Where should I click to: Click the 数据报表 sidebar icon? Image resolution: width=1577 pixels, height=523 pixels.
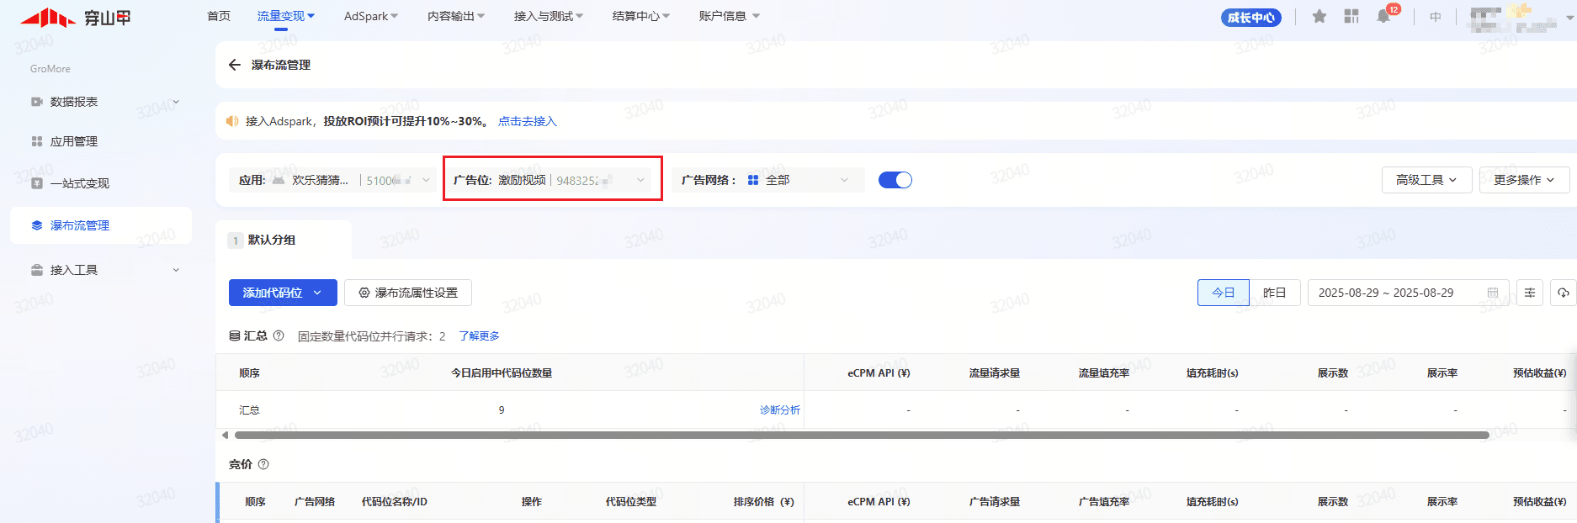tap(37, 102)
